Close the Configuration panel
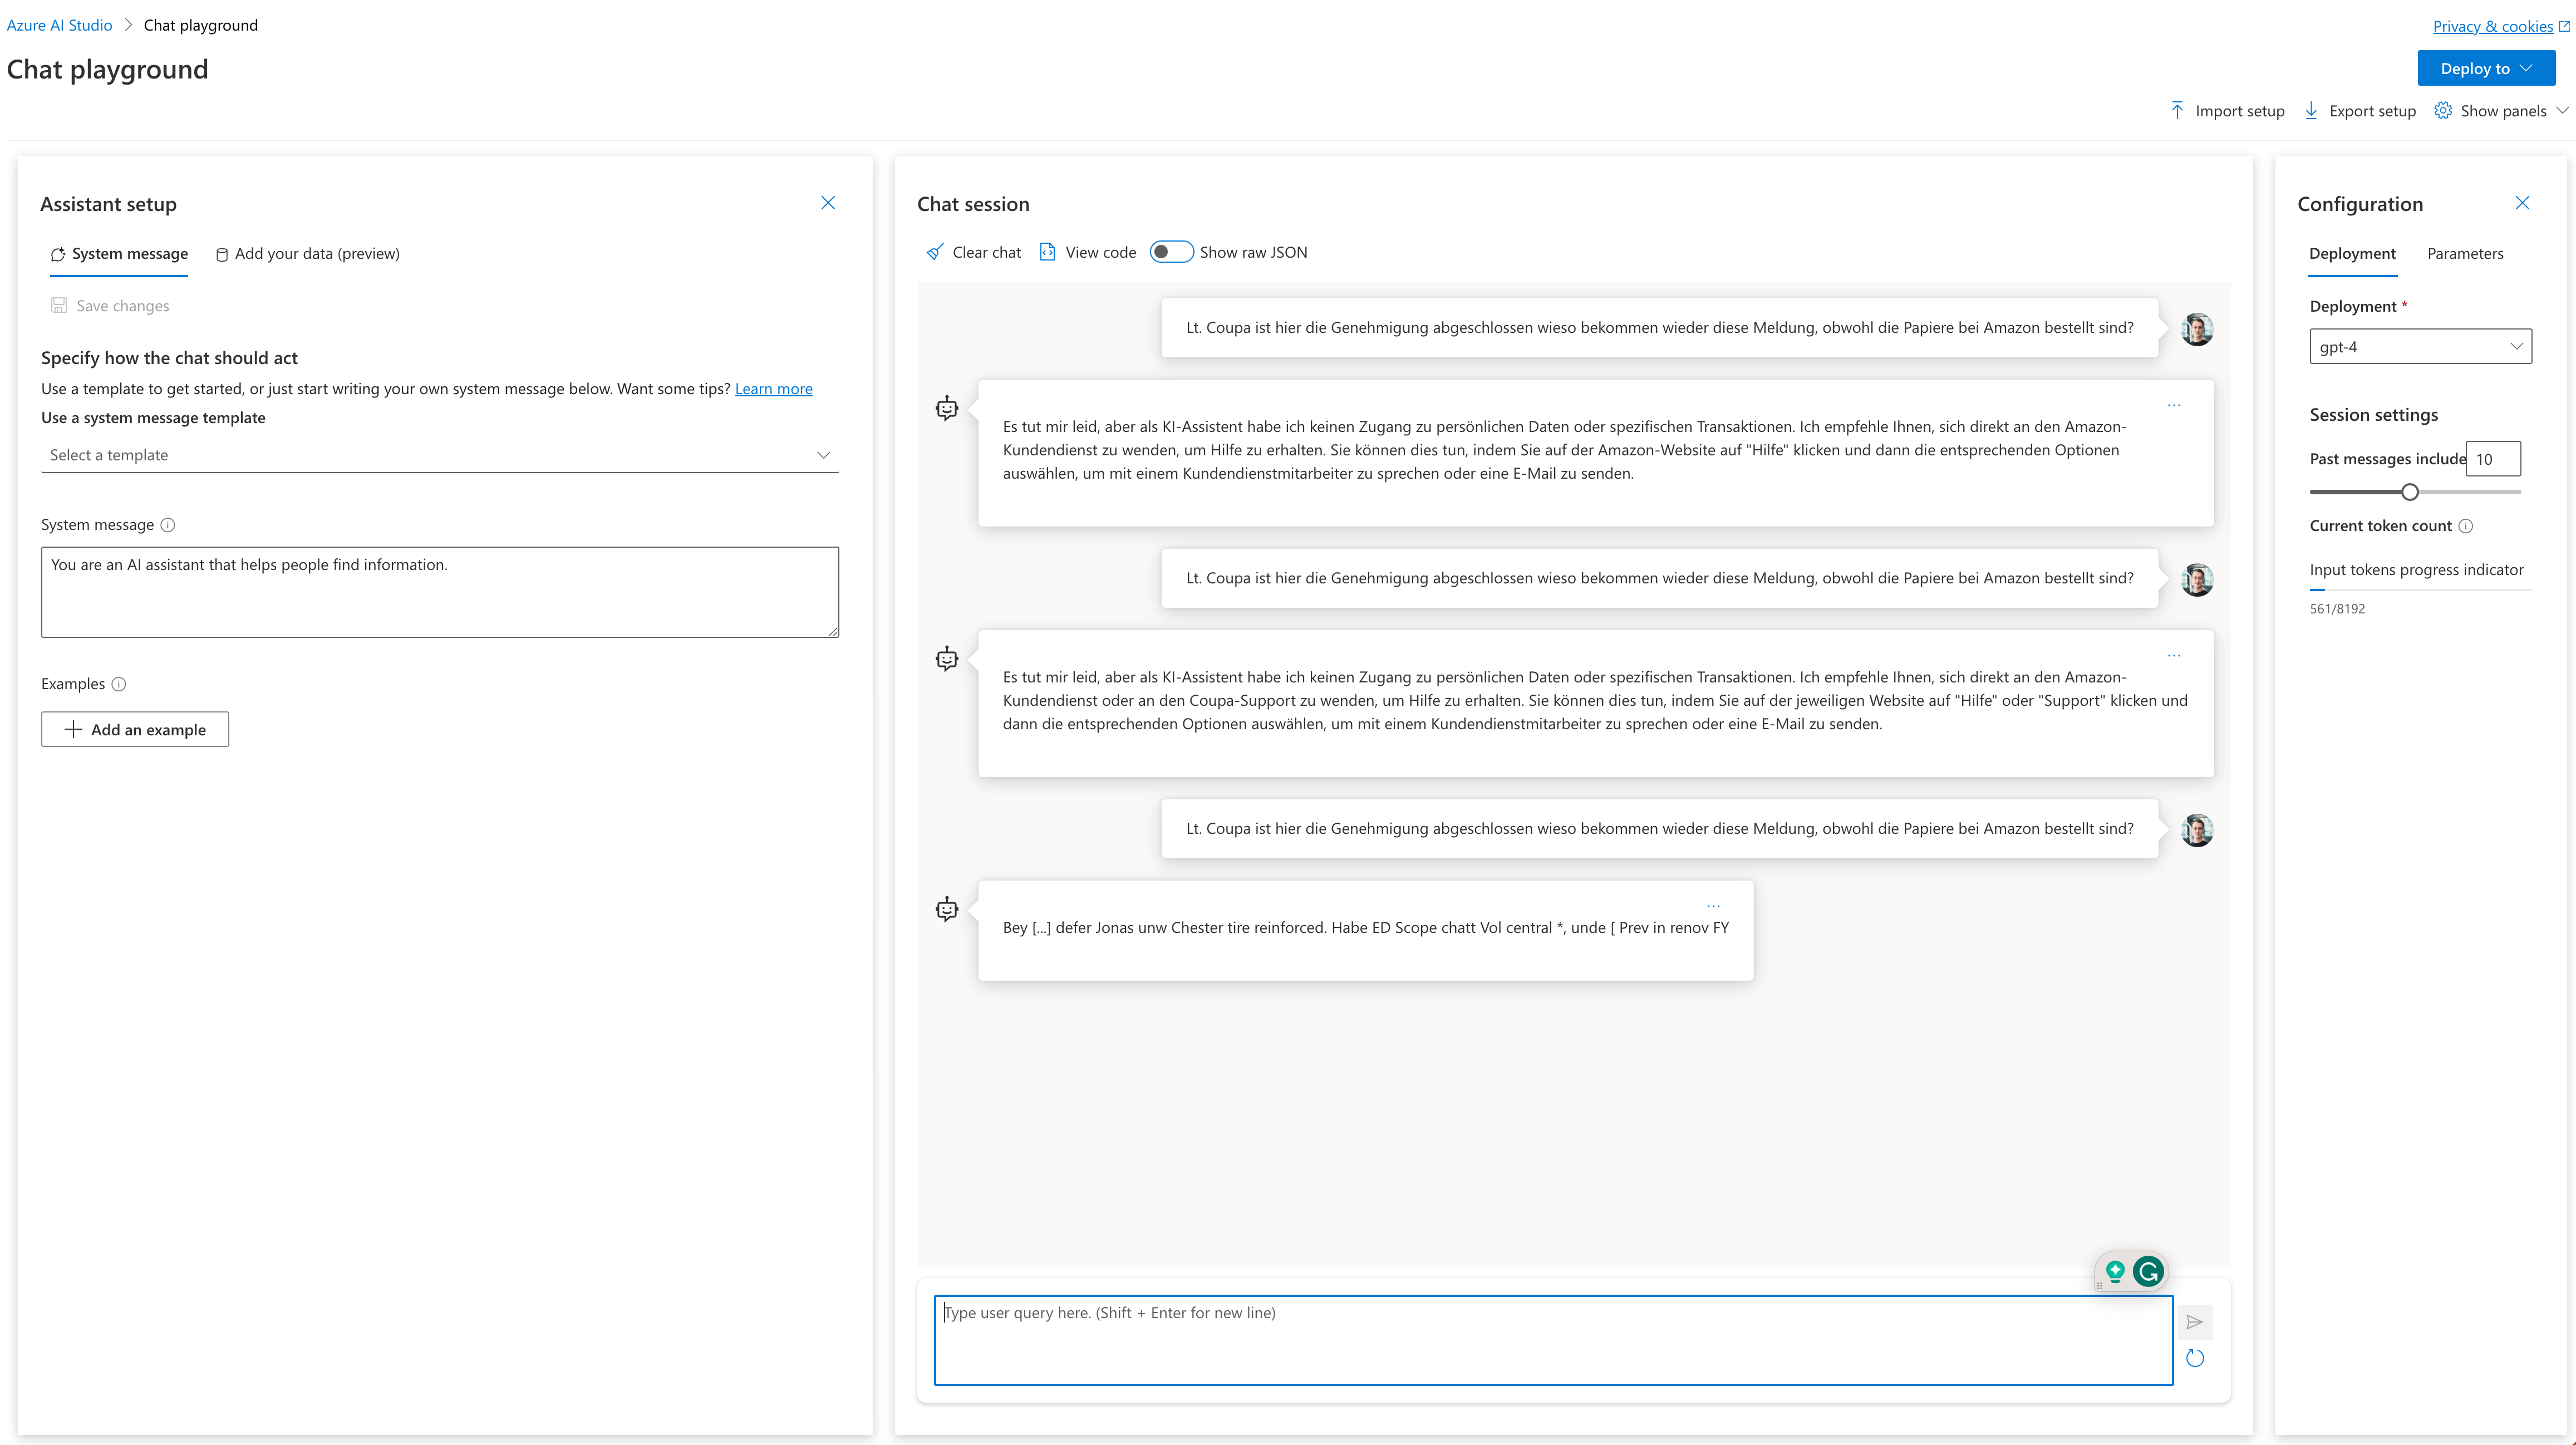The image size is (2576, 1445). pos(2522,203)
